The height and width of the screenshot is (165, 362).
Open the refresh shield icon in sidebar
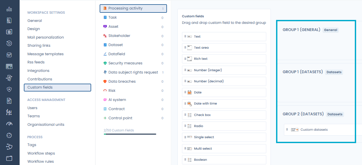(9, 43)
